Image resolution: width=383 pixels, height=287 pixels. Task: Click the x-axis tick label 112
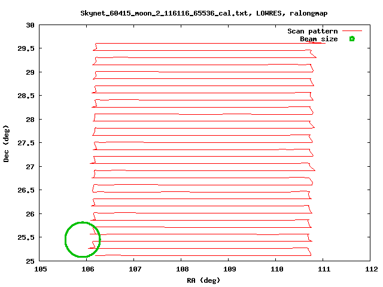(x=371, y=269)
